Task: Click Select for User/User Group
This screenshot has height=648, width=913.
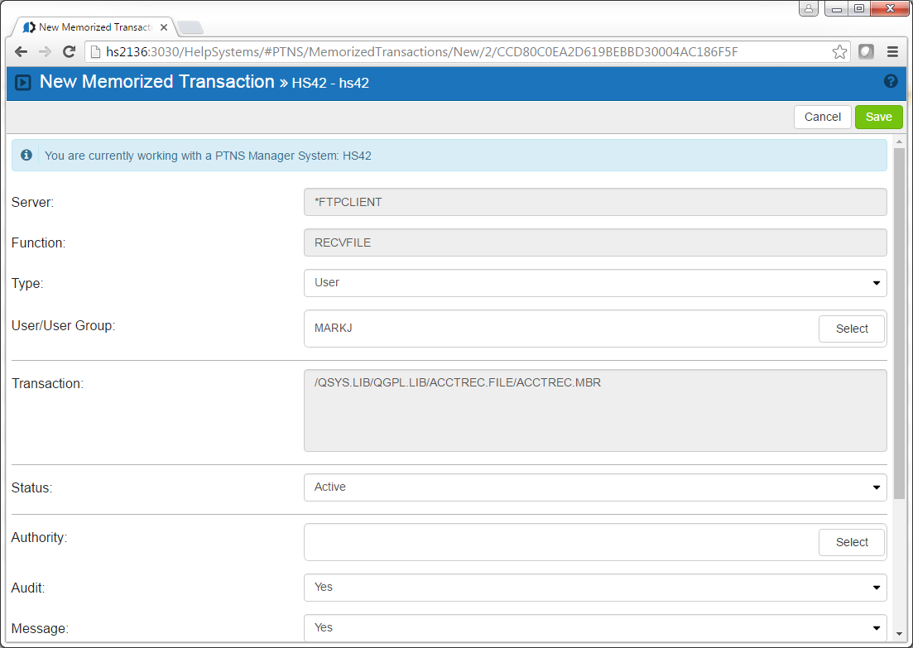Action: (x=852, y=329)
